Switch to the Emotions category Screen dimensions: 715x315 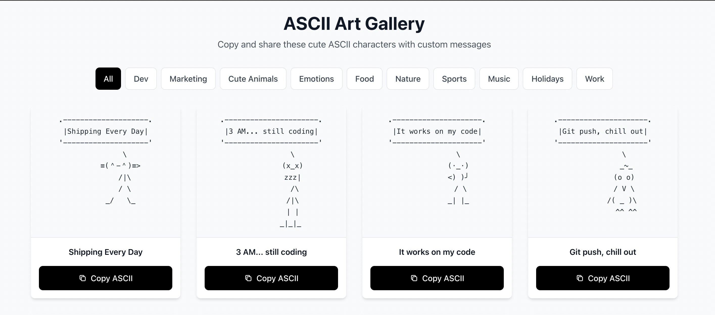click(316, 79)
